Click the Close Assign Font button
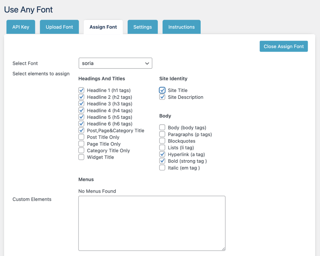The height and width of the screenshot is (256, 320). coord(283,46)
